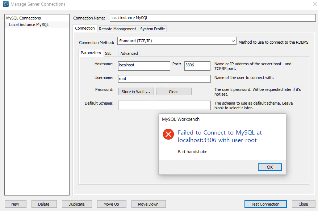Click the Connection Name field
This screenshot has height=211, width=318.
tap(213, 18)
